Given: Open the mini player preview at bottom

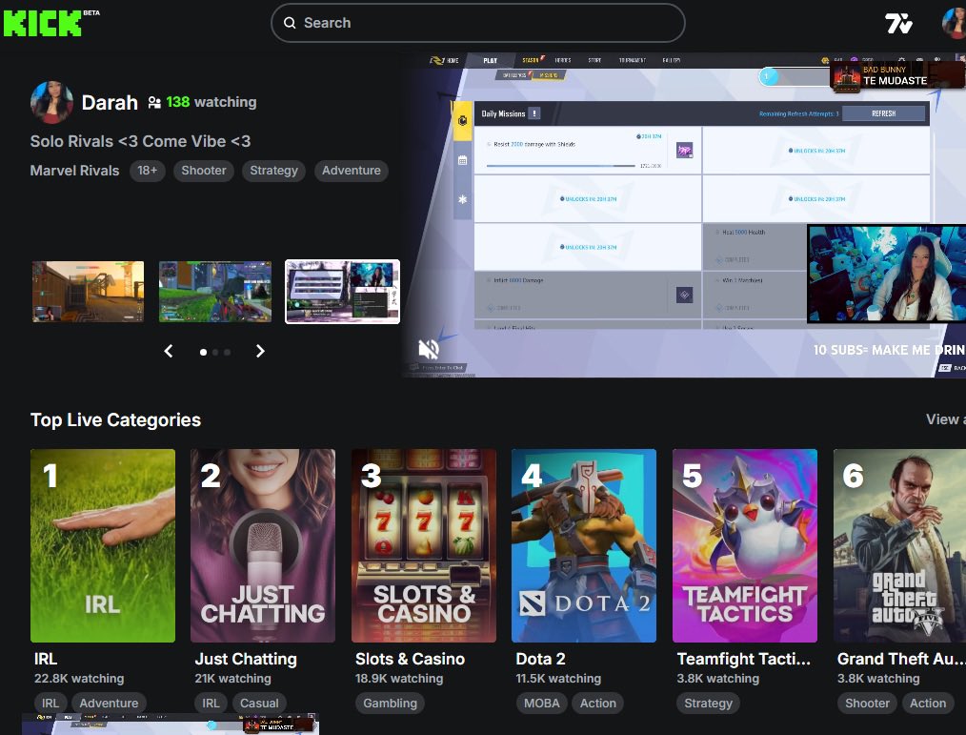Looking at the screenshot, I should pyautogui.click(x=170, y=724).
